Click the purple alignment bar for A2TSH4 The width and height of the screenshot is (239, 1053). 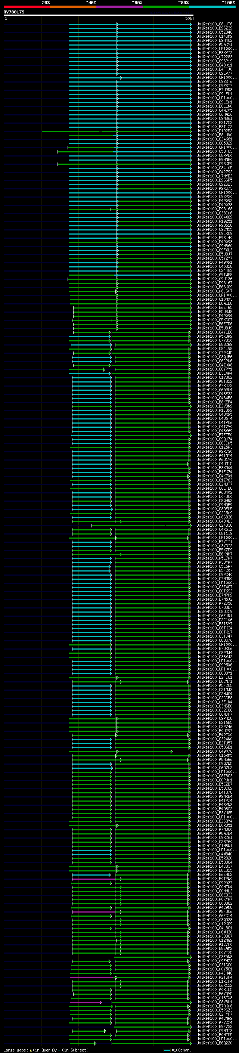click(91, 978)
